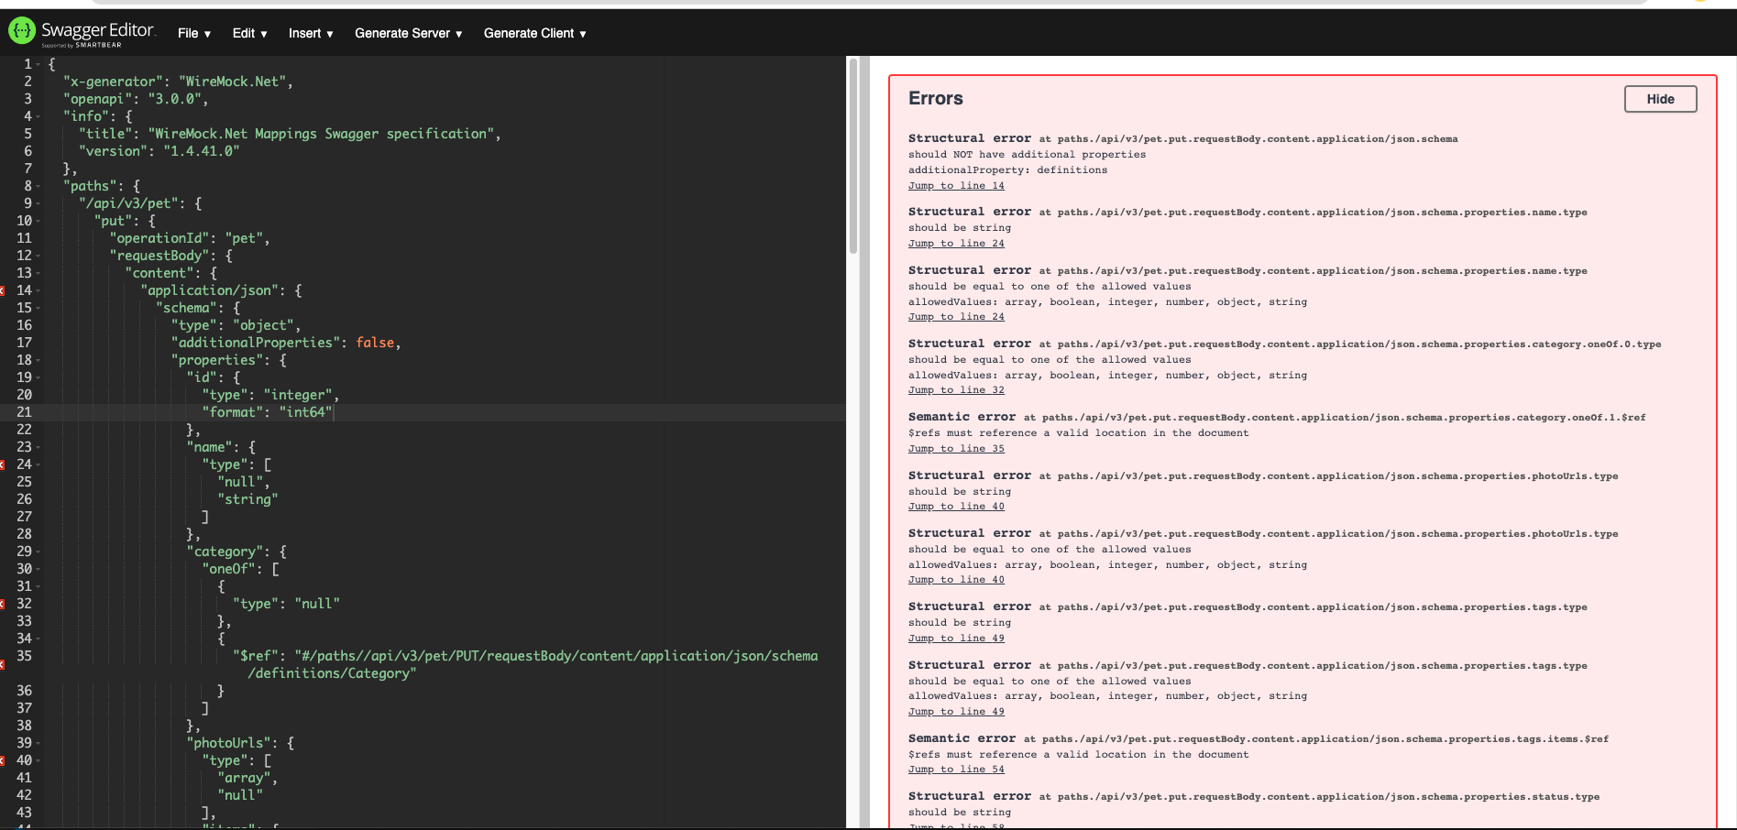This screenshot has height=830, width=1737.
Task: Collapse "name" fold at line 23
Action: (38, 447)
